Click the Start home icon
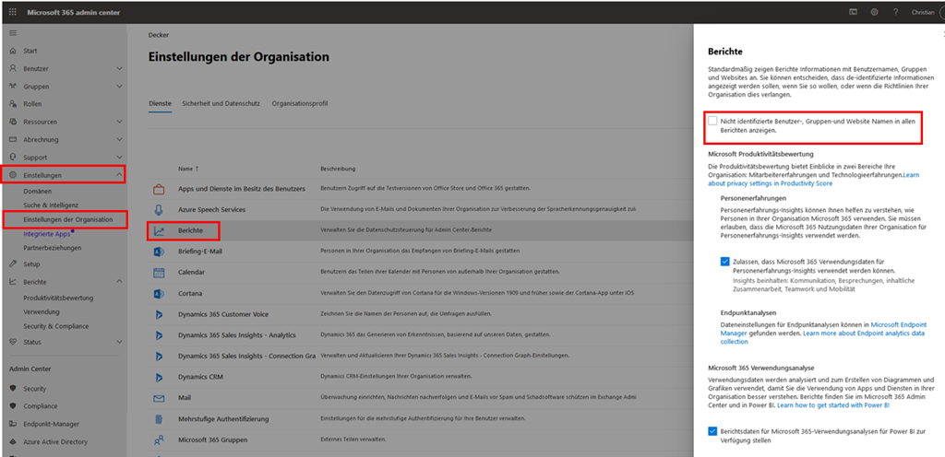The width and height of the screenshot is (945, 457). [13, 51]
